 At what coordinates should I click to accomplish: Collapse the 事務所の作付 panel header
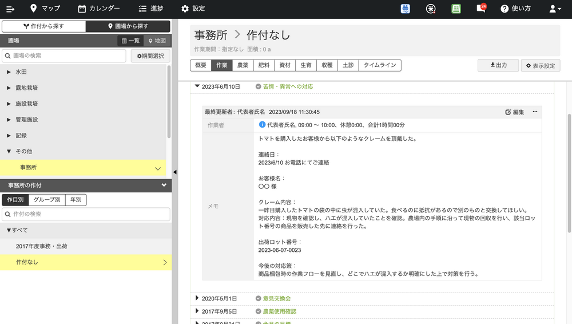(164, 185)
